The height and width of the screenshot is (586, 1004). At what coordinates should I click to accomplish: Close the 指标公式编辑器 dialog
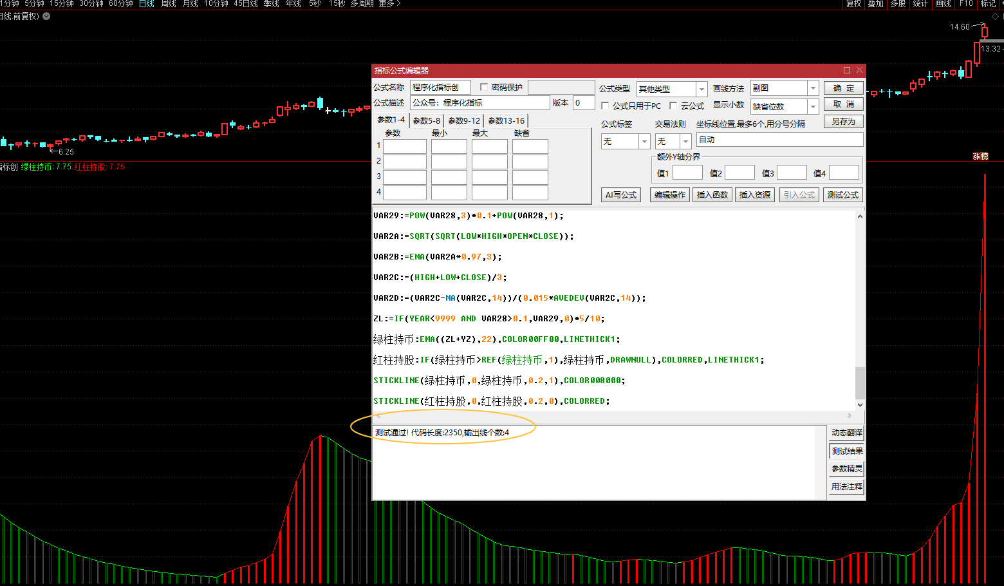(x=859, y=70)
